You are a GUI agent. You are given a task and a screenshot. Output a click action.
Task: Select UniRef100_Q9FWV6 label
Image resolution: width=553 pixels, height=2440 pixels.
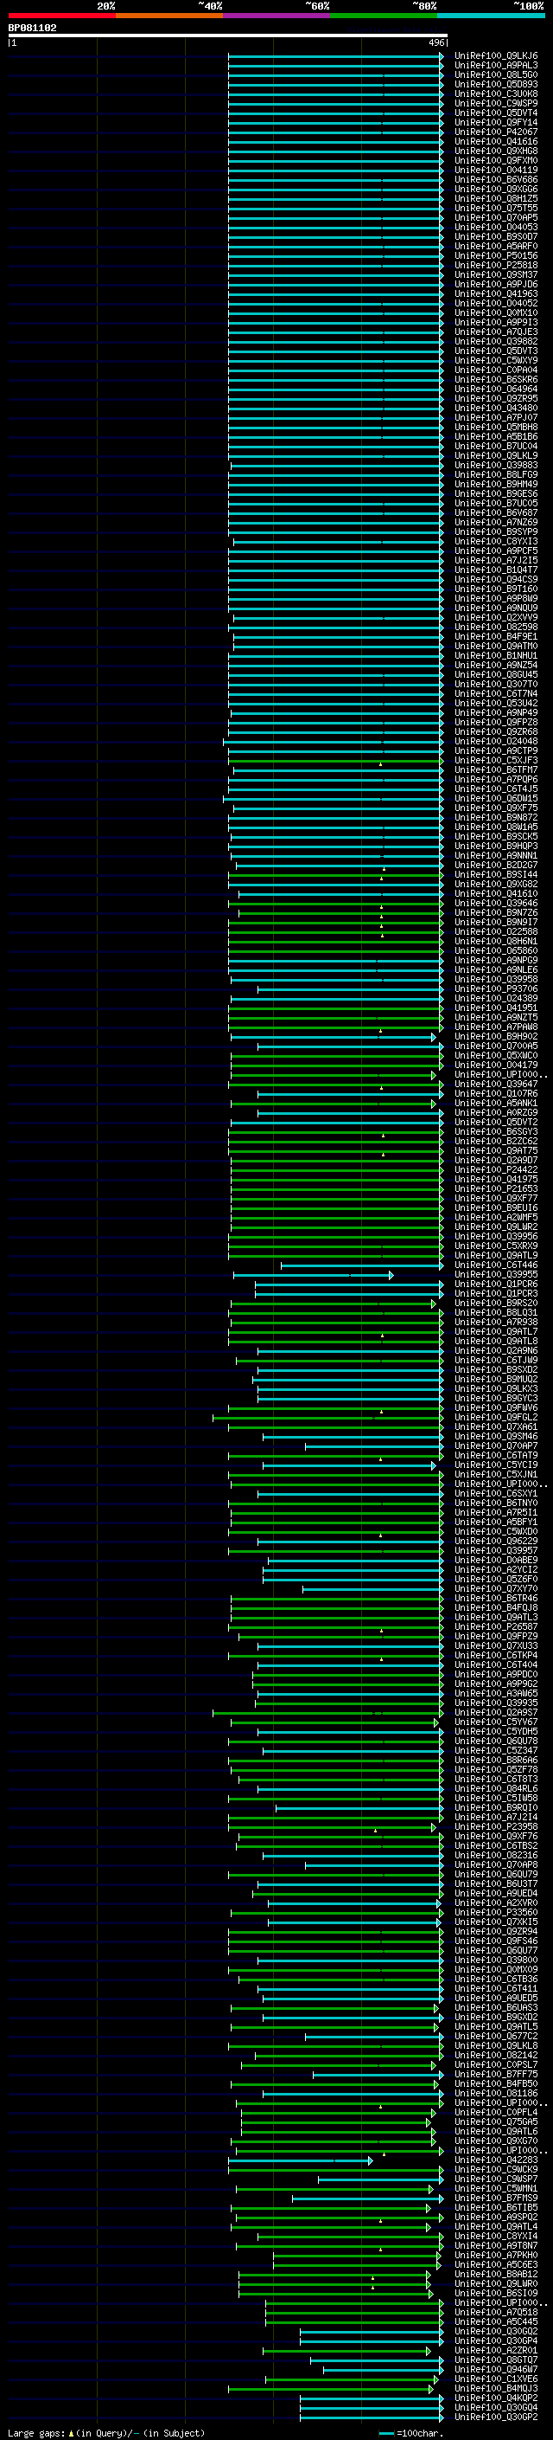coord(495,1407)
